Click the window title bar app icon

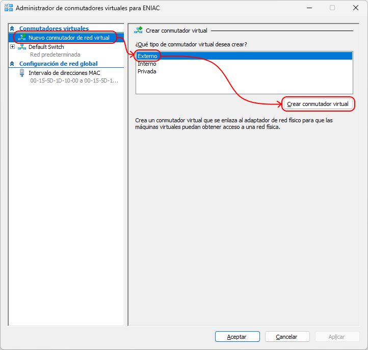pos(9,8)
